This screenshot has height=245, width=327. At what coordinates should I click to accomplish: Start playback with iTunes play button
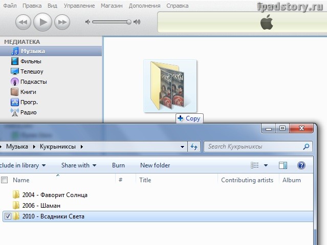click(x=43, y=22)
